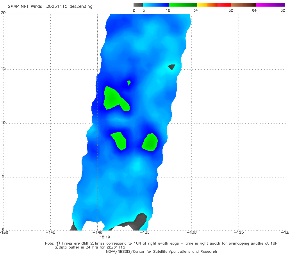Image resolution: width=289 pixels, height=254 pixels.
Task: Pick the brown segment of the color bar
Action: (243, 5)
